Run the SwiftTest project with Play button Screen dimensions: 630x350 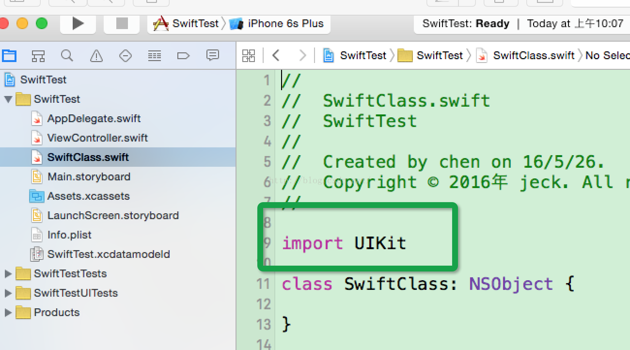78,23
